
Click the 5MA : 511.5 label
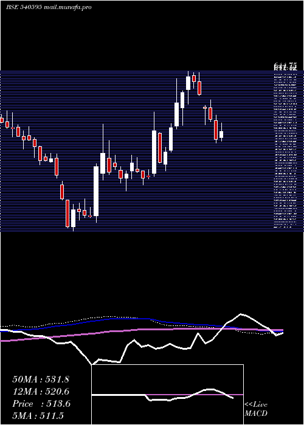pyautogui.click(x=38, y=415)
